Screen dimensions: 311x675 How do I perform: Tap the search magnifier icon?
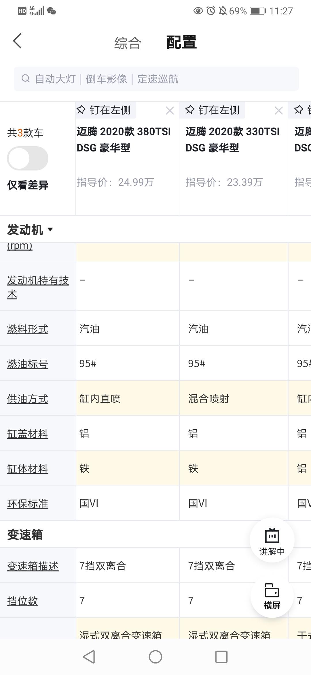26,78
